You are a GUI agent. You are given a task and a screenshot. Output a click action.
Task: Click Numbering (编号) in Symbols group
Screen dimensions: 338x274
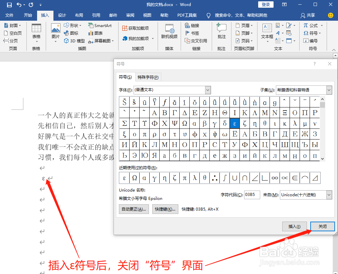(310, 41)
